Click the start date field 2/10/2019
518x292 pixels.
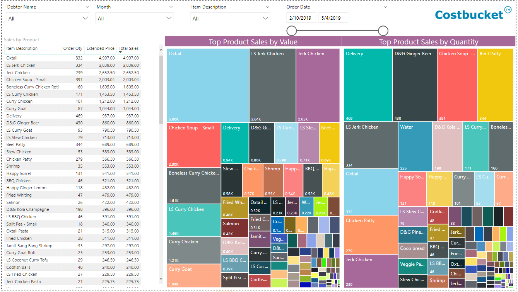click(301, 18)
